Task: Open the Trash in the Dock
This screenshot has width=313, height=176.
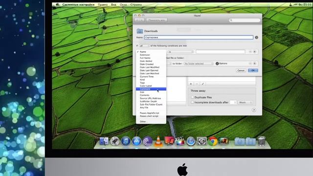Action: (x=262, y=141)
